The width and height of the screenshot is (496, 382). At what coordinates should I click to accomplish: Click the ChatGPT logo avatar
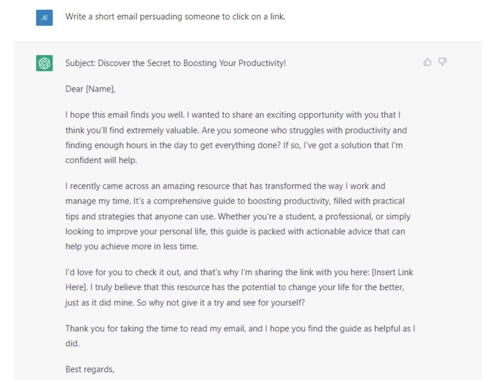(44, 63)
